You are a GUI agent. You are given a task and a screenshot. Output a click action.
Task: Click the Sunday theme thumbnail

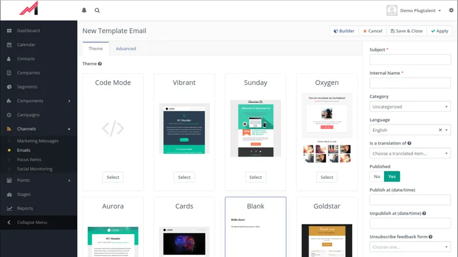click(255, 128)
